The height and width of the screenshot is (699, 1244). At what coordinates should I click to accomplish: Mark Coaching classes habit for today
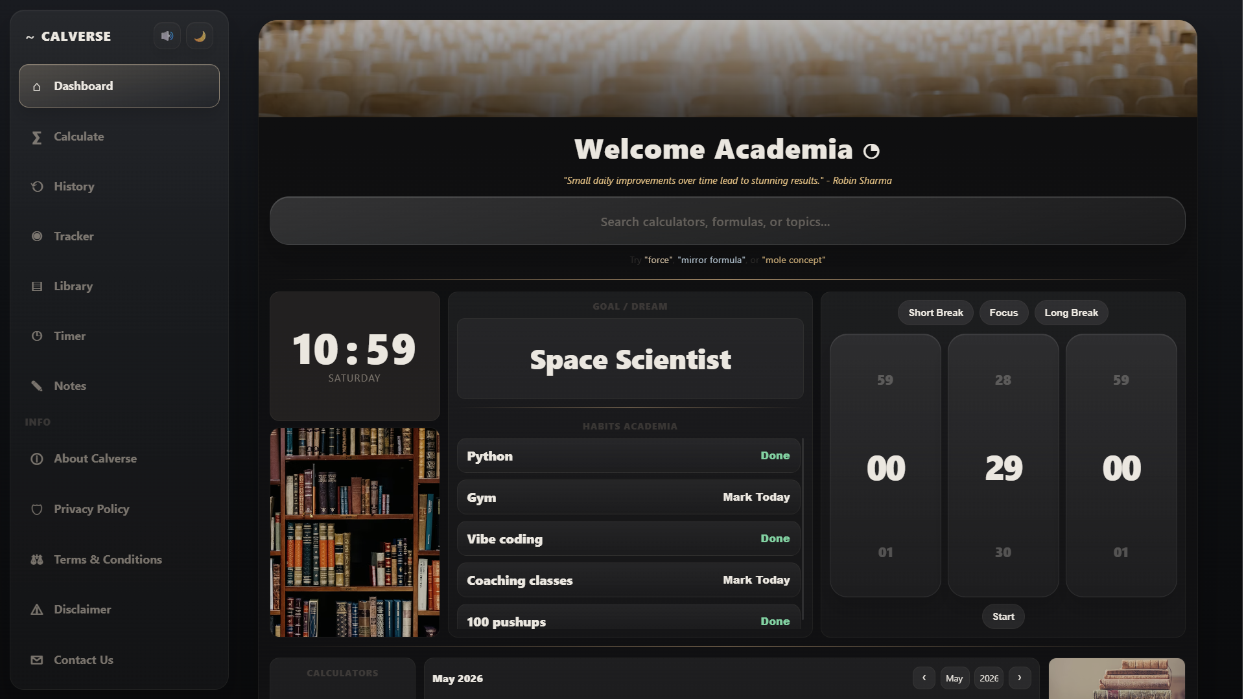[x=756, y=580]
